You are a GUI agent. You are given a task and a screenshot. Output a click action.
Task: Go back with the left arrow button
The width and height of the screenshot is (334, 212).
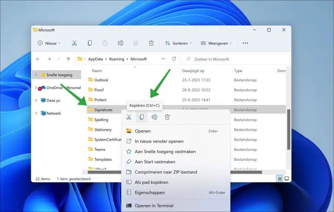[38, 59]
